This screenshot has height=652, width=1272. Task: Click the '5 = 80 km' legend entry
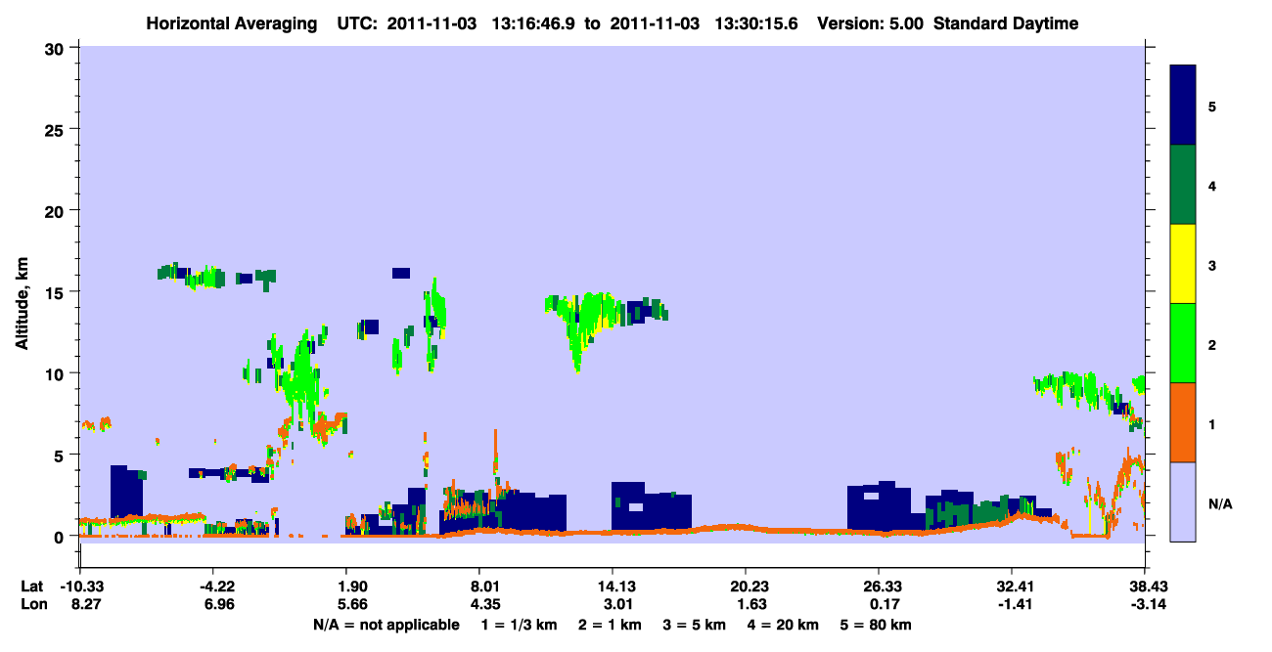[x=877, y=625]
